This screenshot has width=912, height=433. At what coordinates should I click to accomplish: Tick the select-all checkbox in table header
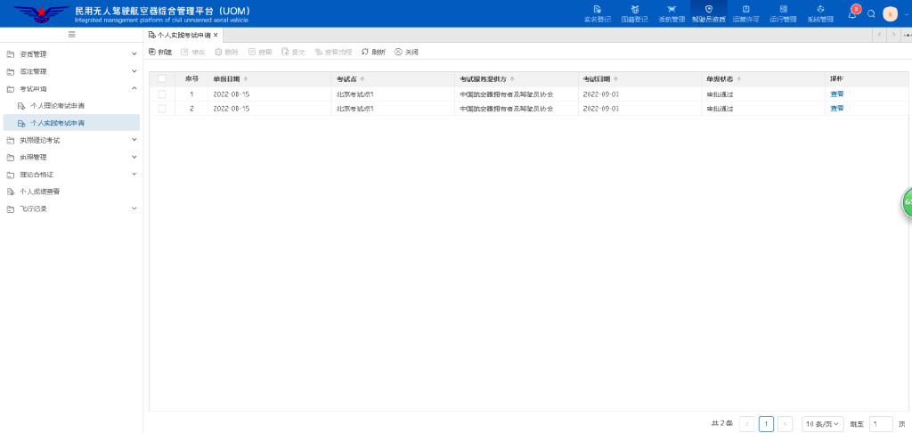point(162,79)
